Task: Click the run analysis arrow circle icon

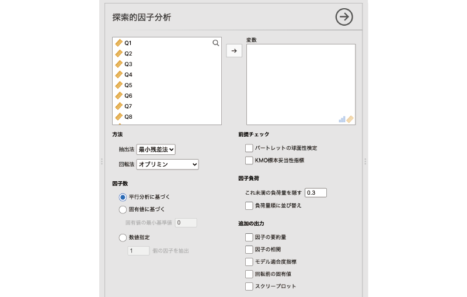Action: click(x=344, y=18)
